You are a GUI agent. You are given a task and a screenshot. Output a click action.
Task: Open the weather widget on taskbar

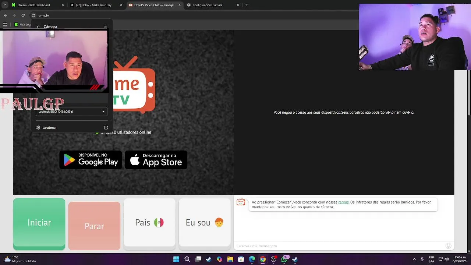click(x=20, y=259)
